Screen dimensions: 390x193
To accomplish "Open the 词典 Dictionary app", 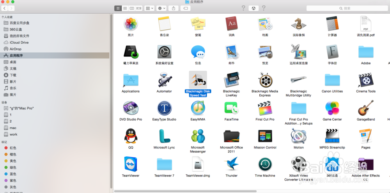I will [x=232, y=24].
